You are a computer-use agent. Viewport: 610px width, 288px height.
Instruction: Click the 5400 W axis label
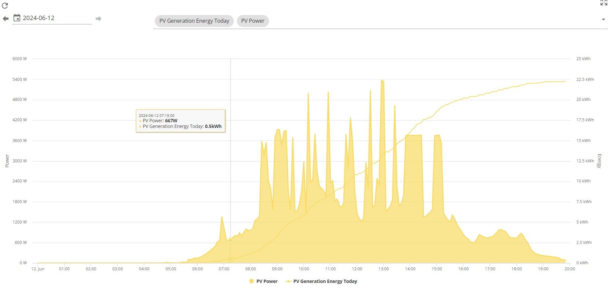click(x=20, y=80)
